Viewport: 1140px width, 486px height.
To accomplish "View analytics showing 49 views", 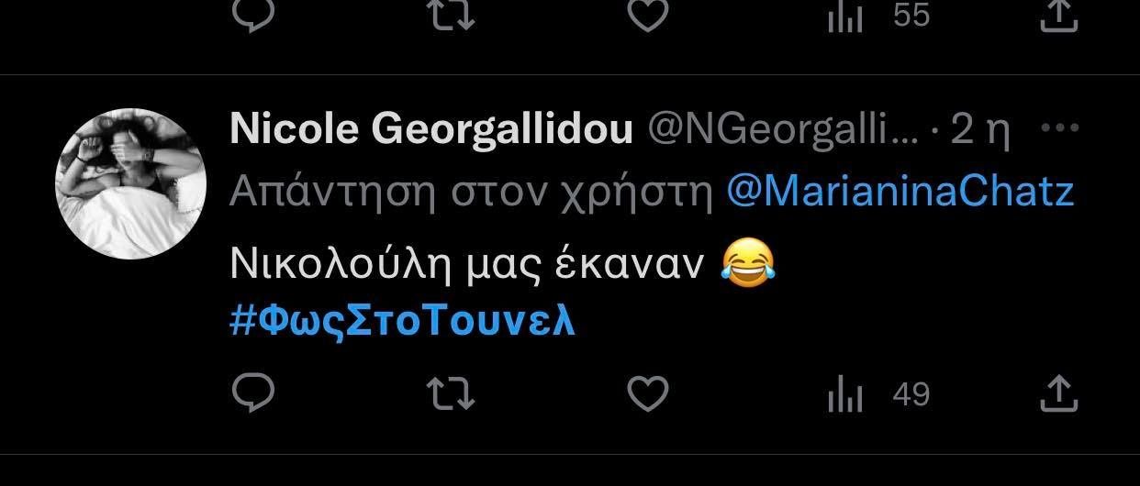I will tap(879, 394).
